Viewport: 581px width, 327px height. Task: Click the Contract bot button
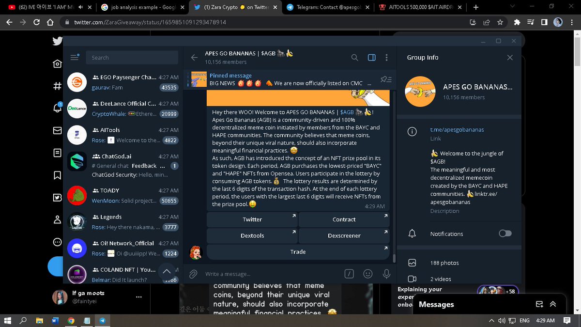(x=344, y=219)
